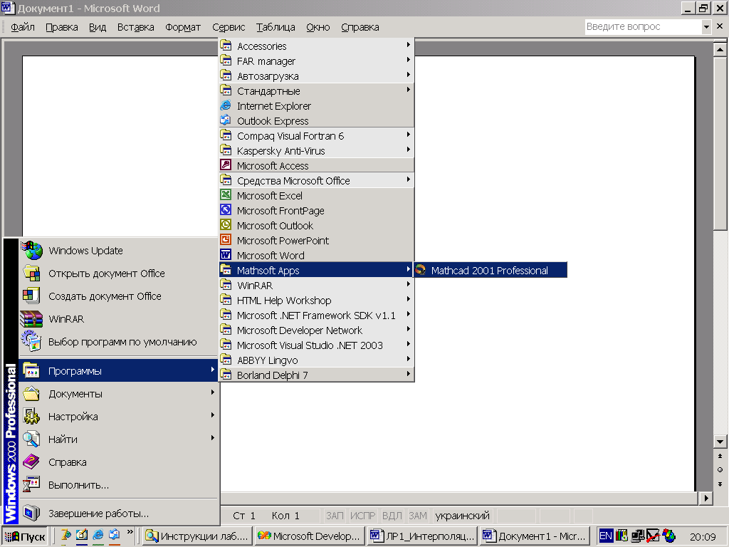This screenshot has width=729, height=547.
Task: Expand Compaq Visual Fortran 6 submenu
Action: (316, 136)
